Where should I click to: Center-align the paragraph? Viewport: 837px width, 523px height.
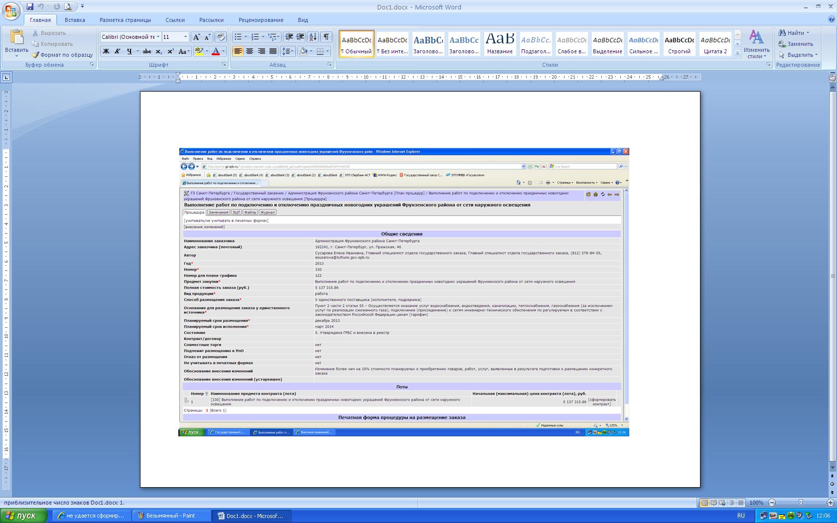[x=250, y=51]
